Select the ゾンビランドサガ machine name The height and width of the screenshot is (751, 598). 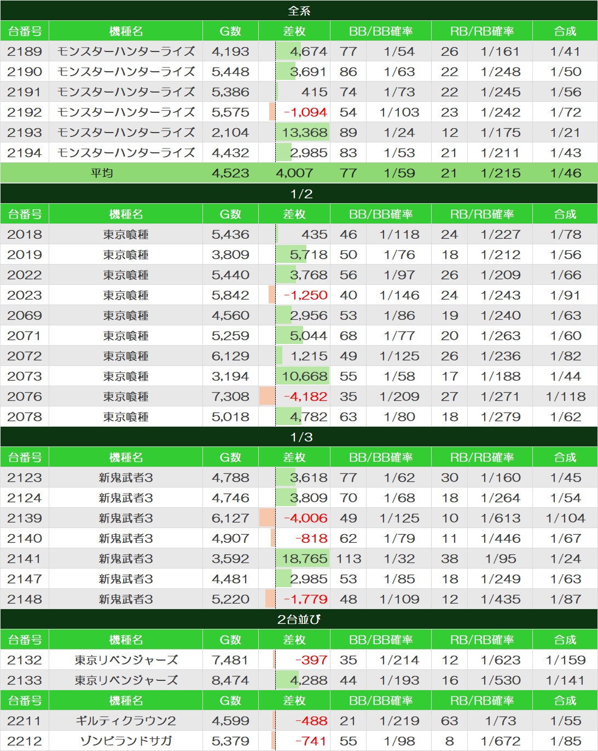[x=126, y=741]
